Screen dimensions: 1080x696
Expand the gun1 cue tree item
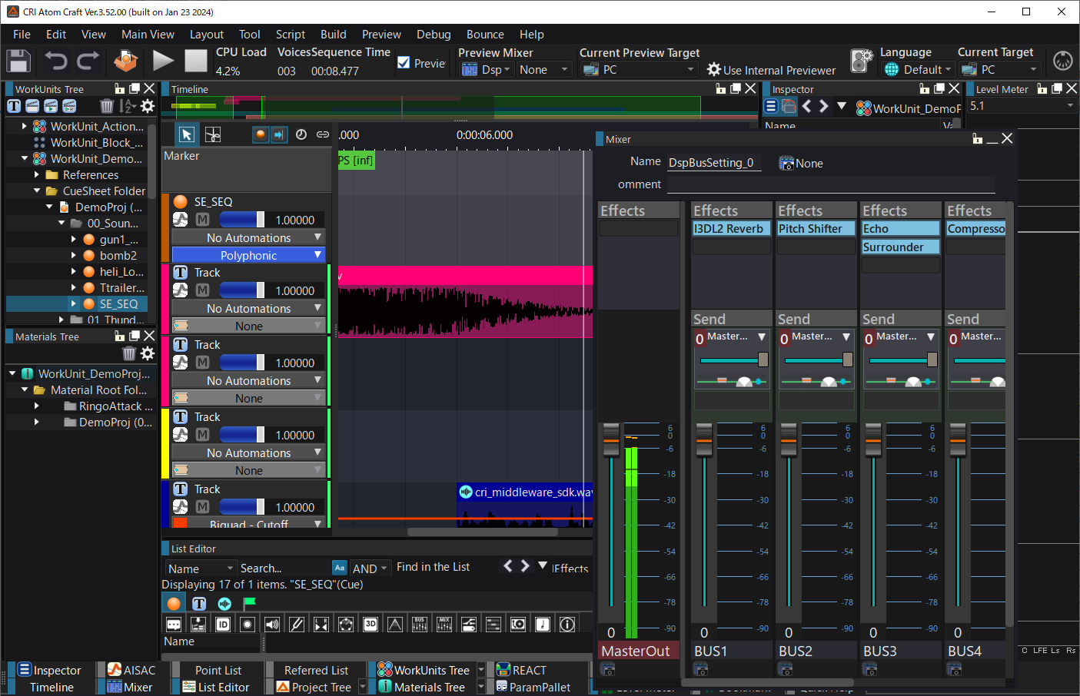(x=74, y=240)
